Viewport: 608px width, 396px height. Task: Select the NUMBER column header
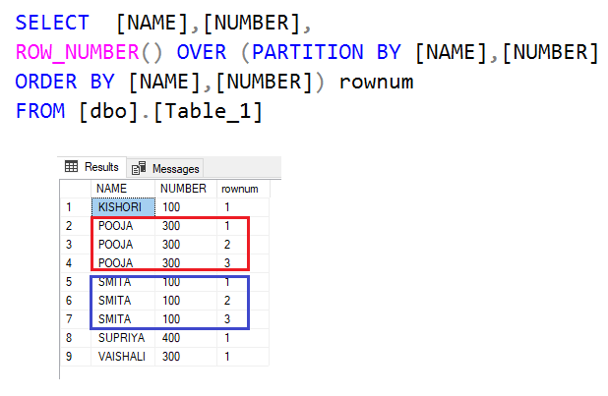coord(186,189)
